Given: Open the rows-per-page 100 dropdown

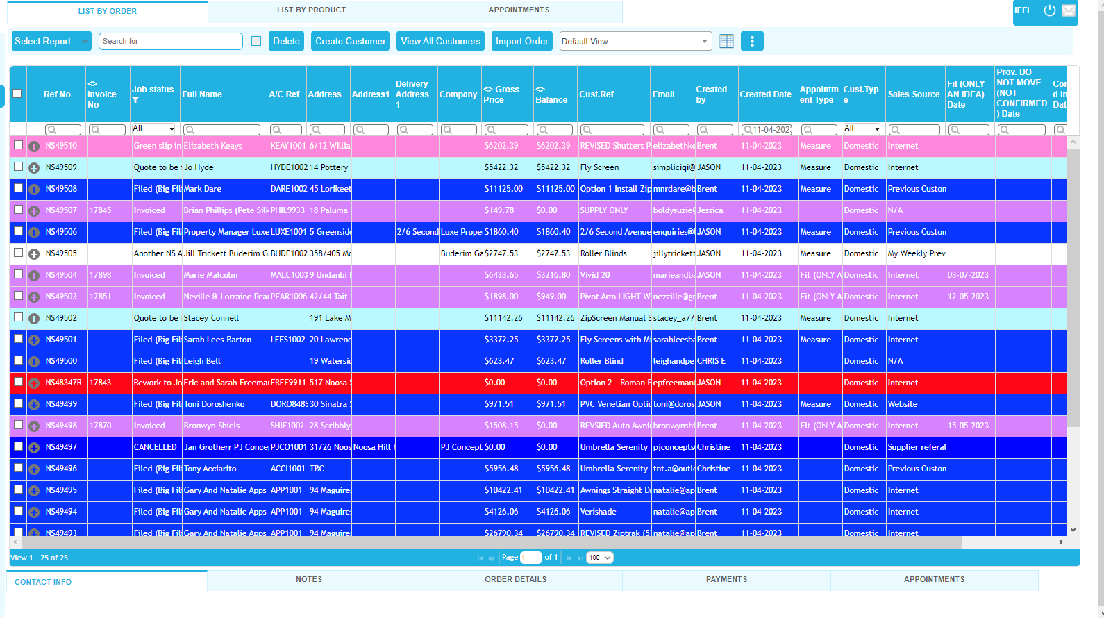Looking at the screenshot, I should pos(599,558).
